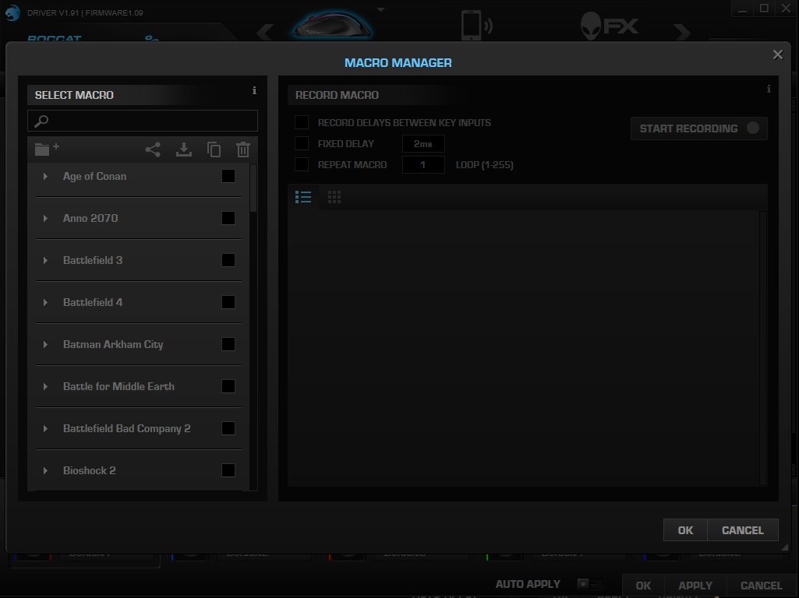
Task: Click the share macro icon
Action: coord(153,149)
